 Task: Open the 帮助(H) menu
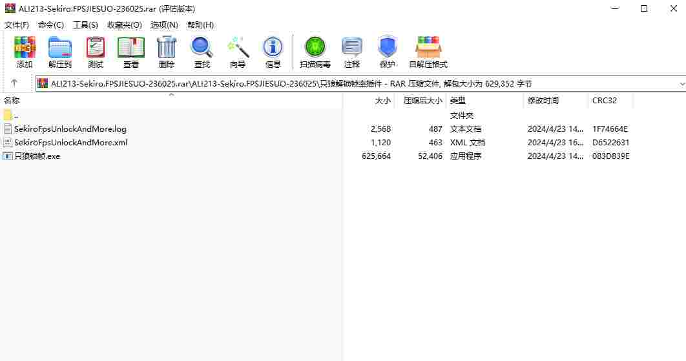(200, 25)
